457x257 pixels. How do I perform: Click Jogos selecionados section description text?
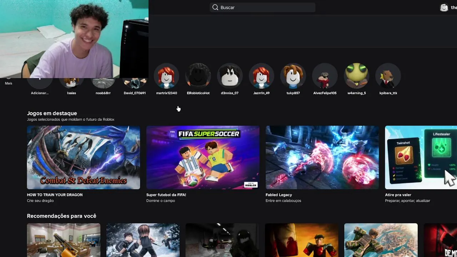71,120
